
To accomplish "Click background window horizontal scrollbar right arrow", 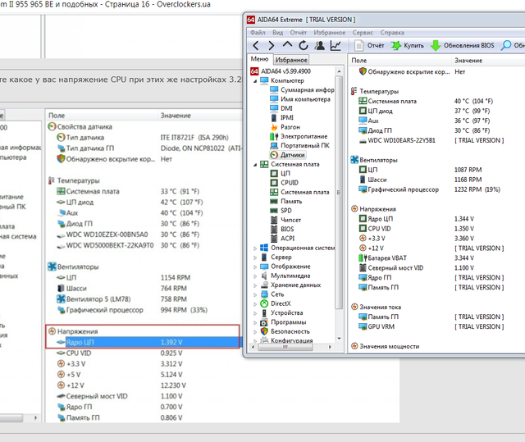I will pyautogui.click(x=35, y=418).
